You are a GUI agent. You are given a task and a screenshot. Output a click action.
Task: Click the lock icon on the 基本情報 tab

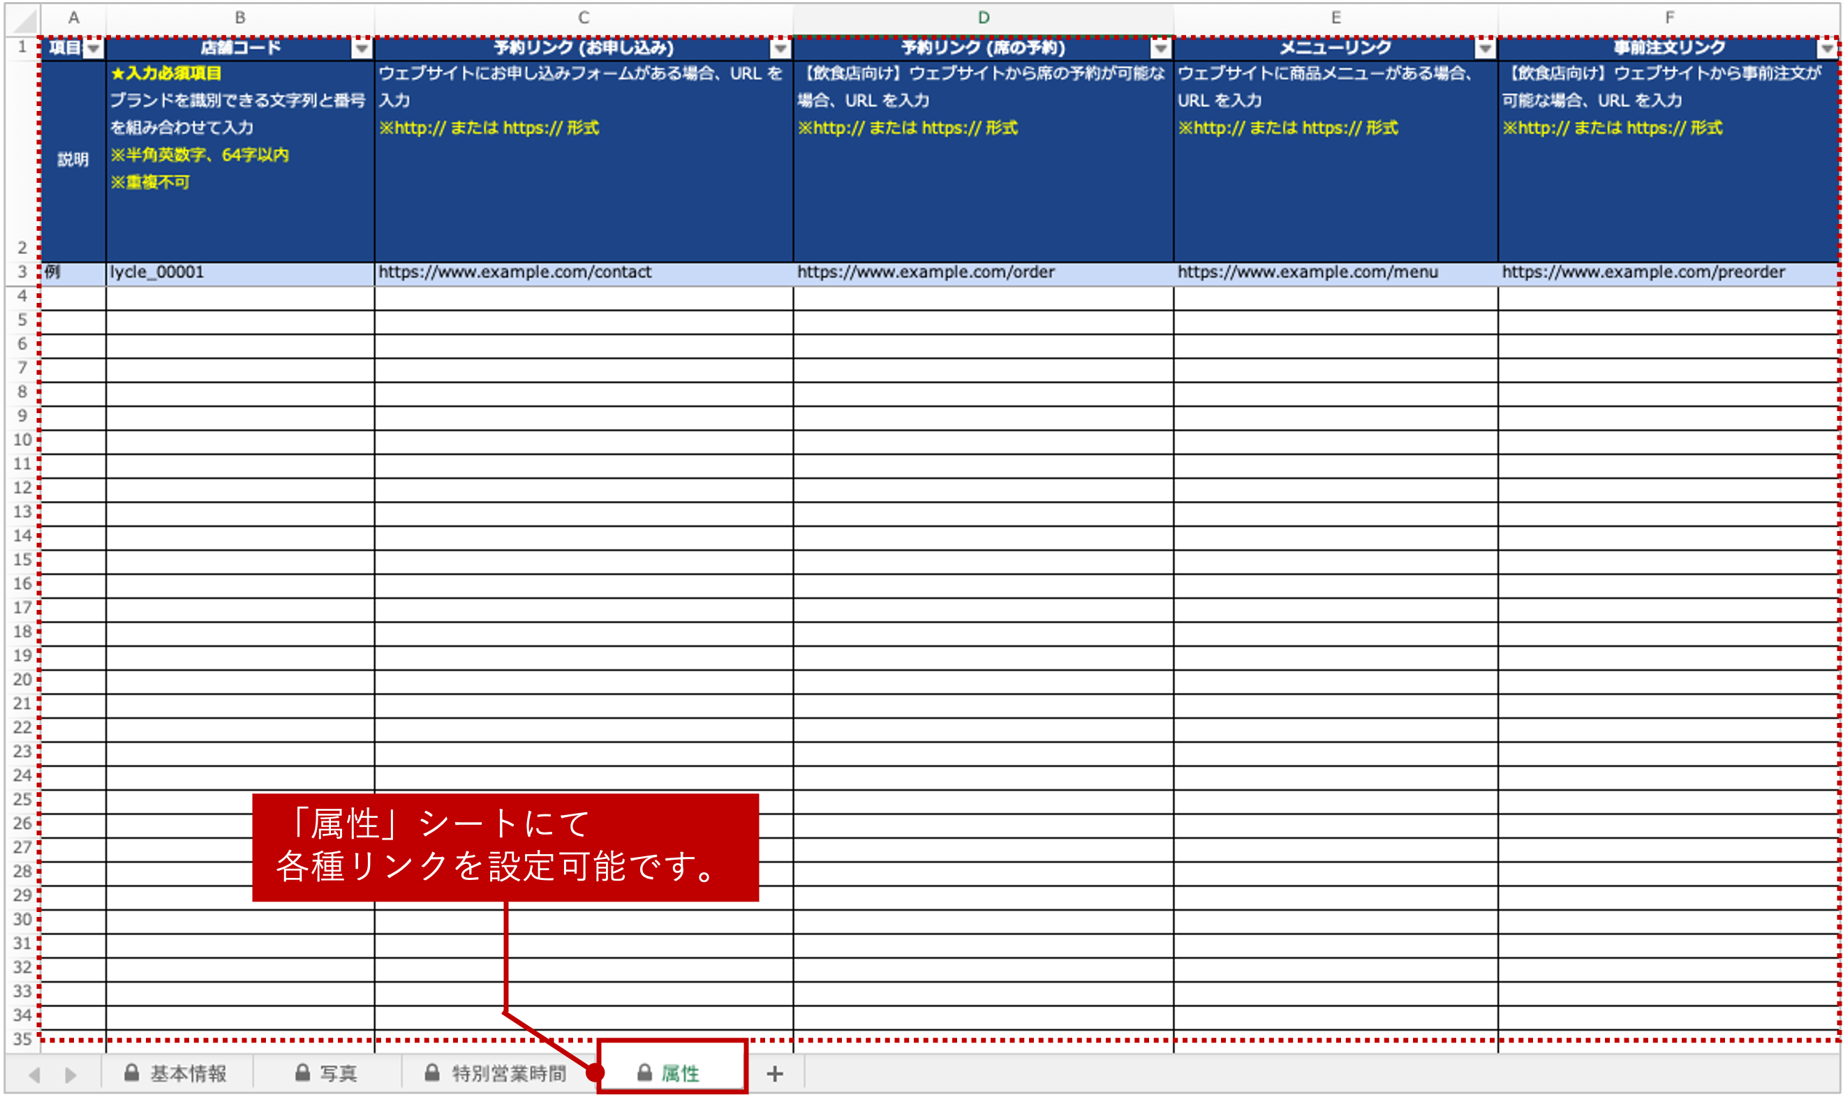click(x=131, y=1073)
